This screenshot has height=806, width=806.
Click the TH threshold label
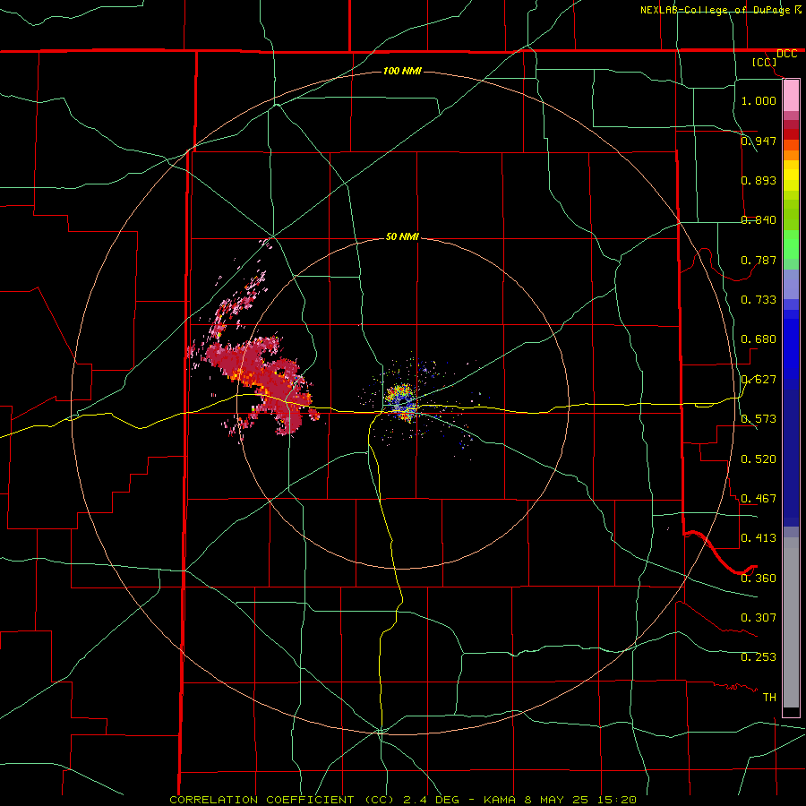(x=769, y=697)
